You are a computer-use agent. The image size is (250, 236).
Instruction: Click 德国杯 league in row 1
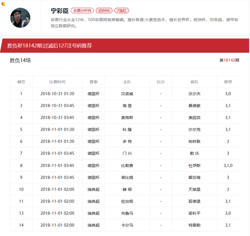coord(93,94)
